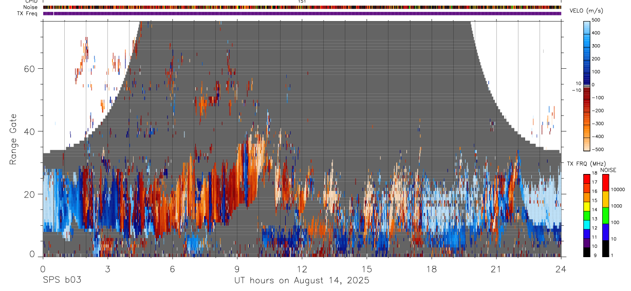Click the NOISE color scale bar
Viewport: 631px width, 291px height.
pyautogui.click(x=605, y=215)
